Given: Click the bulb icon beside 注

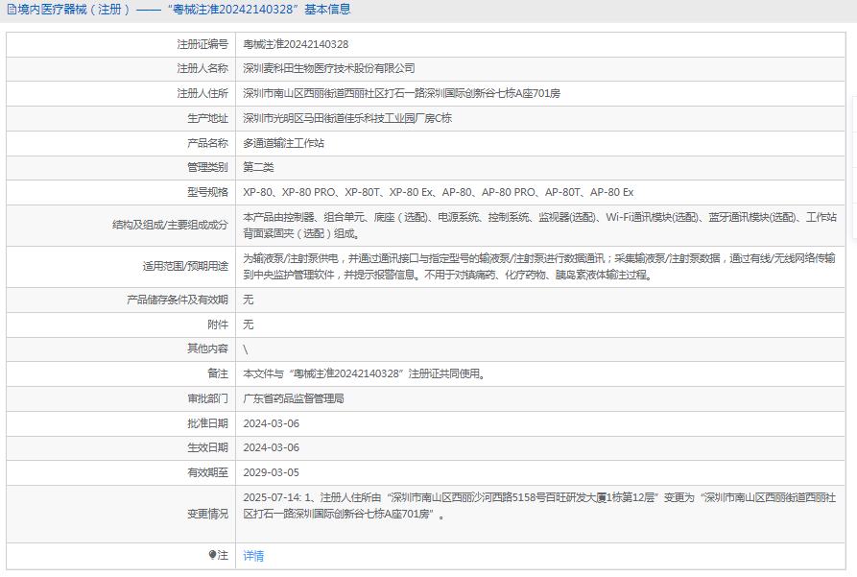Looking at the screenshot, I should pyautogui.click(x=212, y=555).
